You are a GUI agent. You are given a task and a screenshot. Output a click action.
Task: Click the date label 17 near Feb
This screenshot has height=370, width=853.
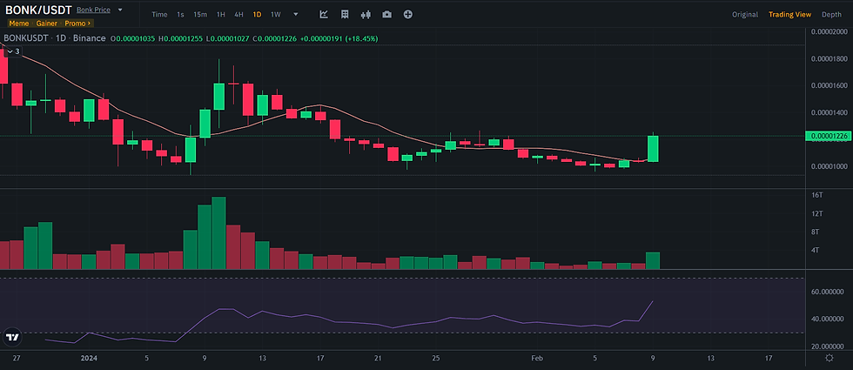(x=768, y=358)
